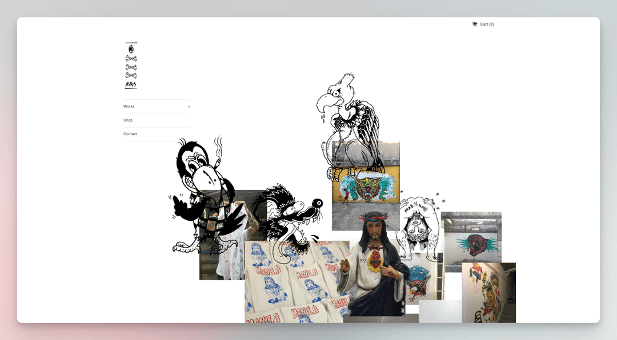Open the Works menu item

tap(129, 107)
